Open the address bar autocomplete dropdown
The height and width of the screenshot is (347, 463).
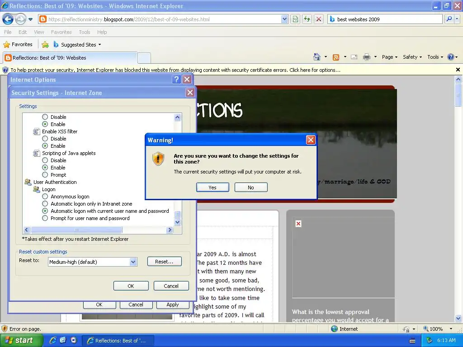pyautogui.click(x=284, y=19)
